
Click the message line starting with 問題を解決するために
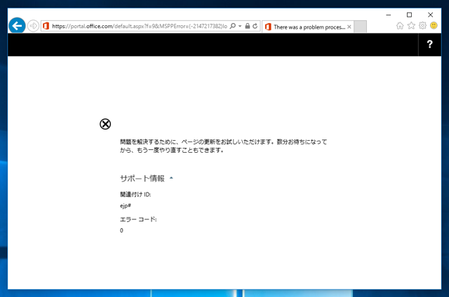coord(223,141)
